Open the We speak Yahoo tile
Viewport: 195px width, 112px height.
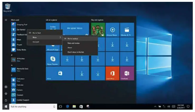[x=75, y=28]
